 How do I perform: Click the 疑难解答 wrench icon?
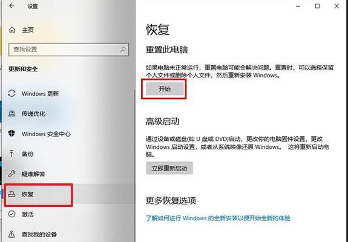click(x=11, y=174)
